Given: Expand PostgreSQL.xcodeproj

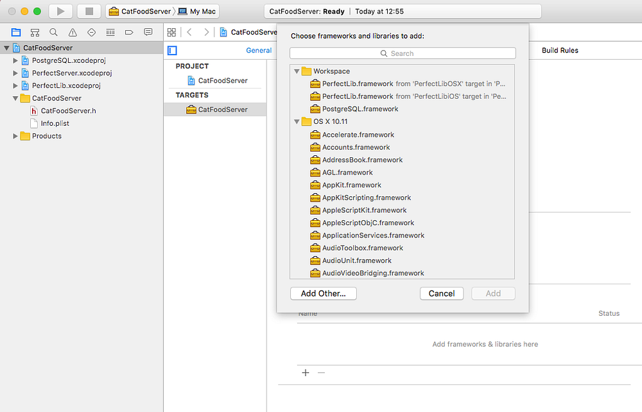Looking at the screenshot, I should [15, 60].
